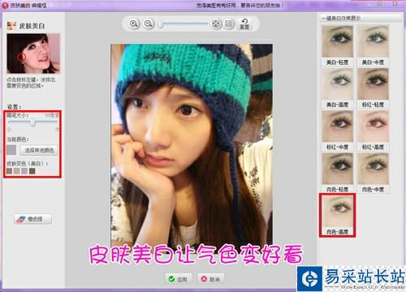
Task: Click the current color swatch
Action: coord(11,150)
